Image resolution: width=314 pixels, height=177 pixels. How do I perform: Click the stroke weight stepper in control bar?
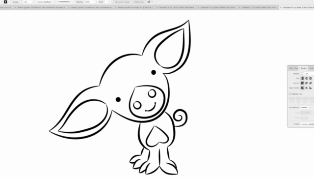coord(21,2)
